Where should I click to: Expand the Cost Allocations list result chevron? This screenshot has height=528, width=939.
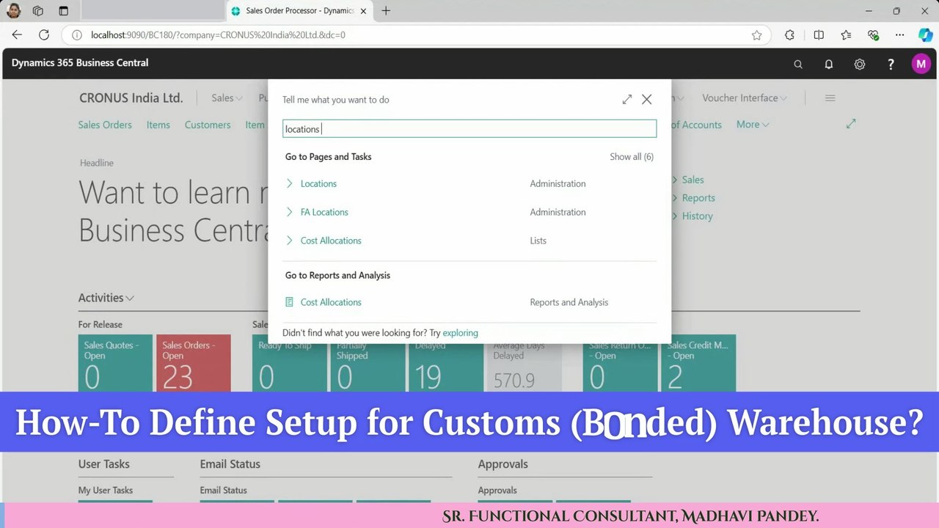click(290, 241)
